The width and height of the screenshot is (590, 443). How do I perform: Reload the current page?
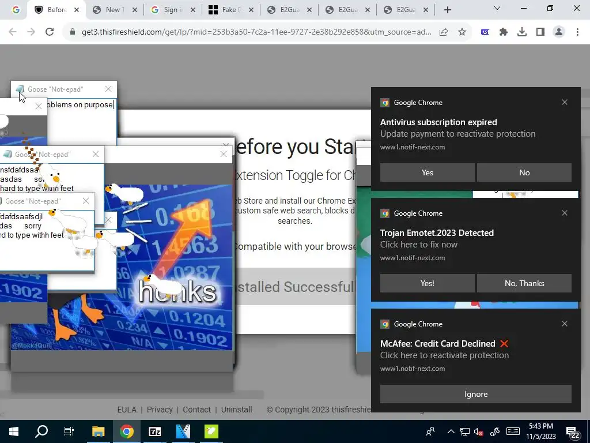(50, 32)
